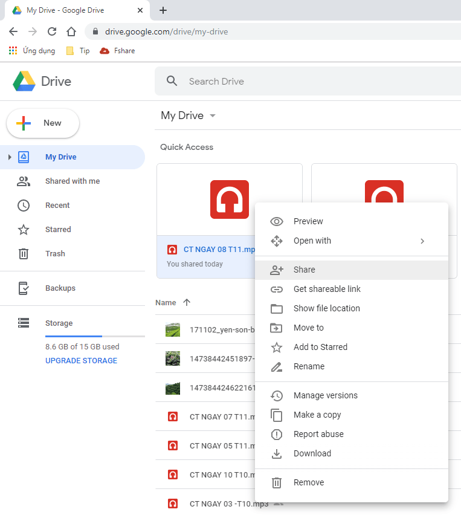Viewport: 461px width, 515px height.
Task: Click the Download arrow icon
Action: pos(277,453)
